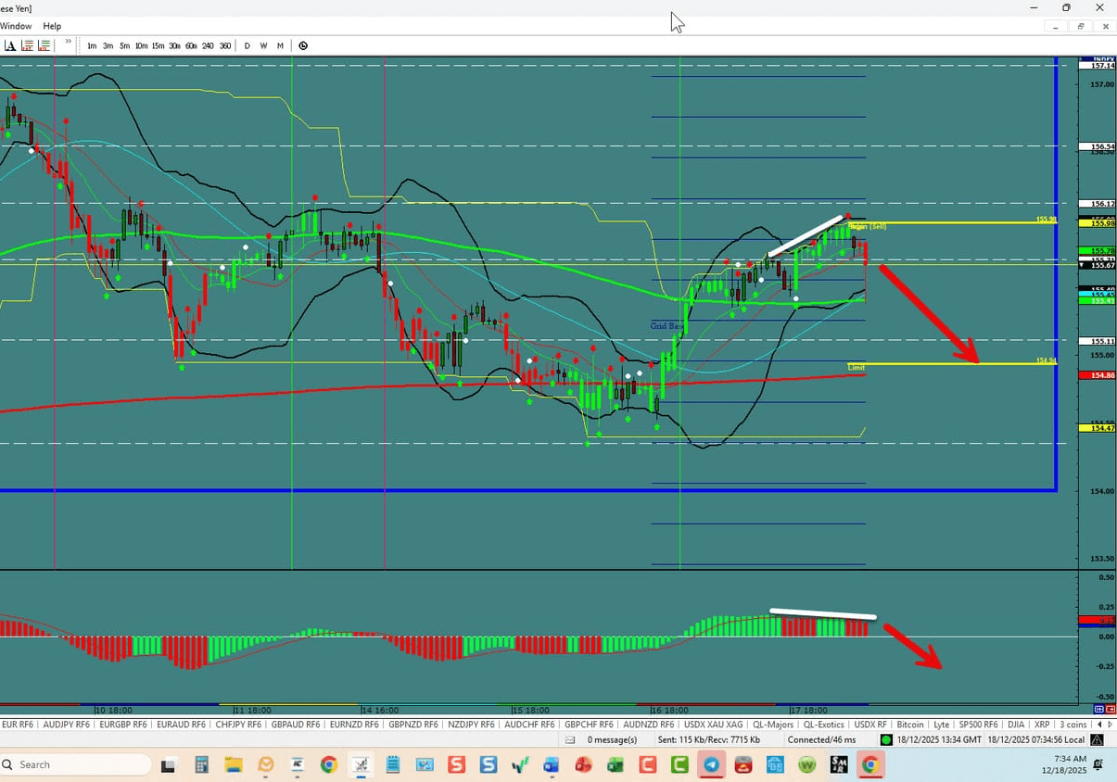Click inside the Windows Search box
This screenshot has height=782, width=1117.
click(74, 764)
